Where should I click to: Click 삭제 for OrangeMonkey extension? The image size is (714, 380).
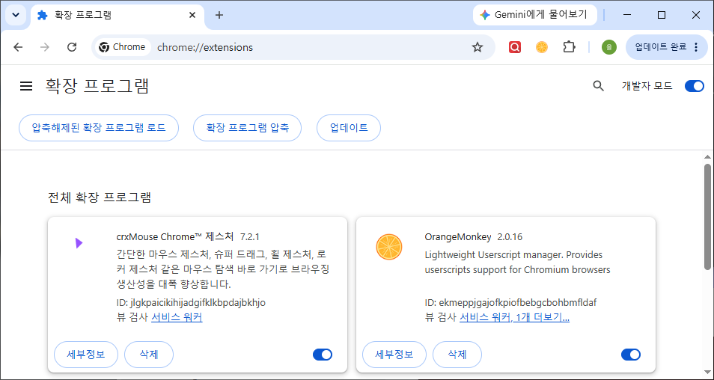tap(457, 355)
